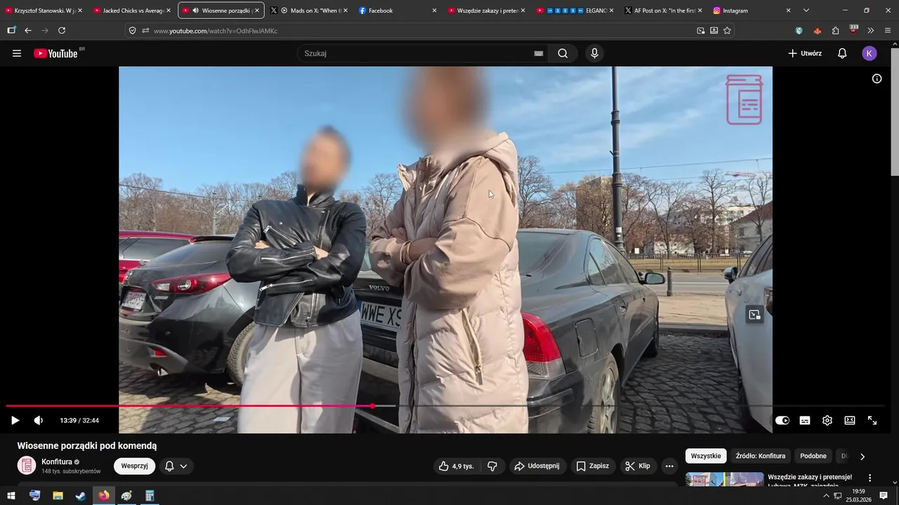The height and width of the screenshot is (505, 899).
Task: Open the Konfitura channel name link
Action: (x=57, y=462)
